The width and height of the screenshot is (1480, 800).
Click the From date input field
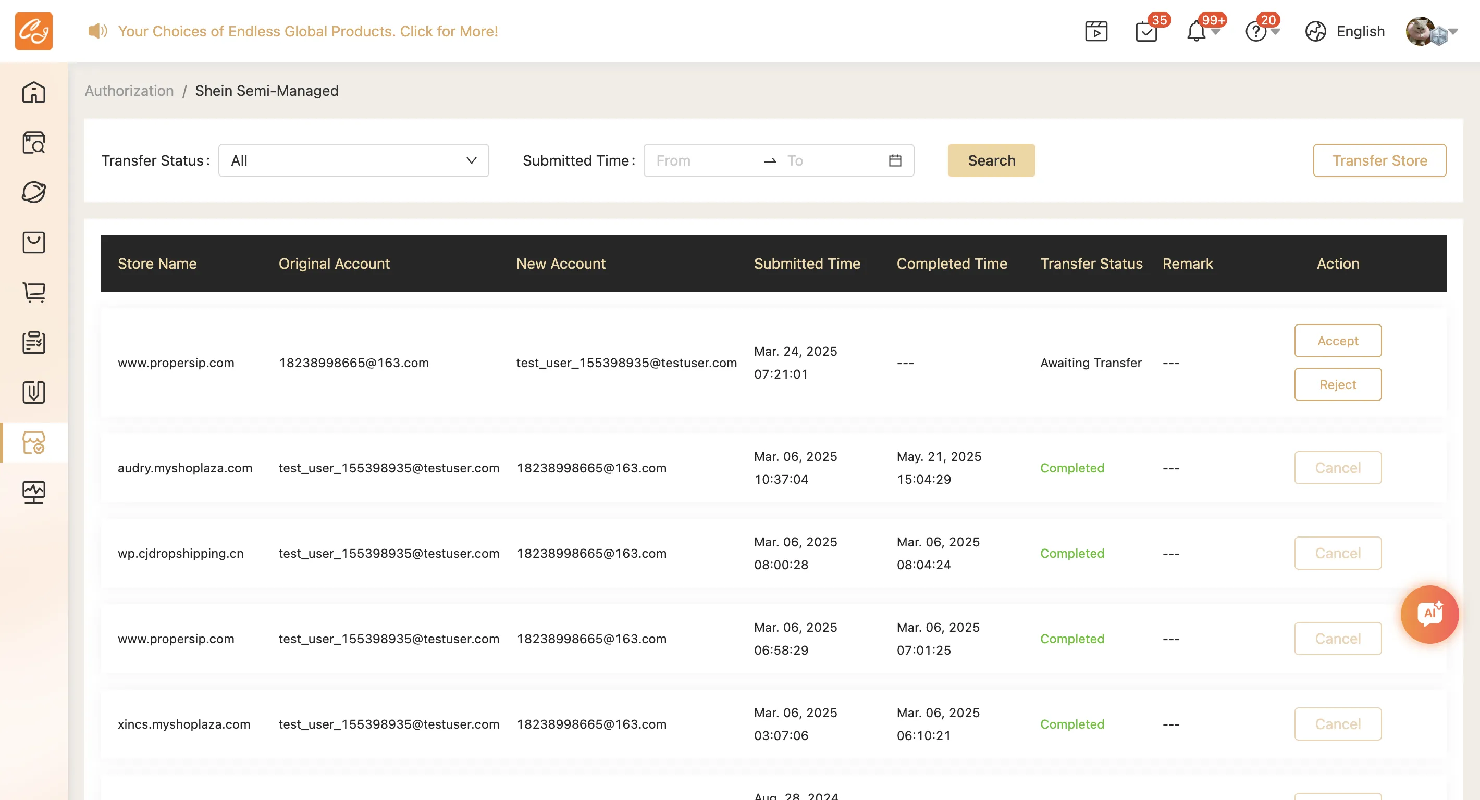(704, 160)
